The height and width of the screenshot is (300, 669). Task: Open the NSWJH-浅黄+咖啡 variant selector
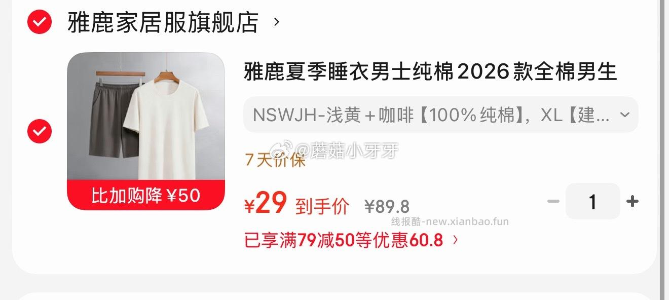(440, 115)
